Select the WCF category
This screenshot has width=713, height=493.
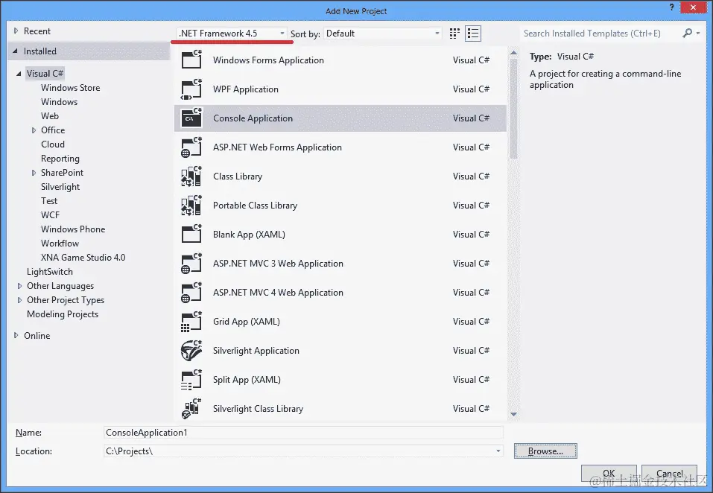point(50,215)
